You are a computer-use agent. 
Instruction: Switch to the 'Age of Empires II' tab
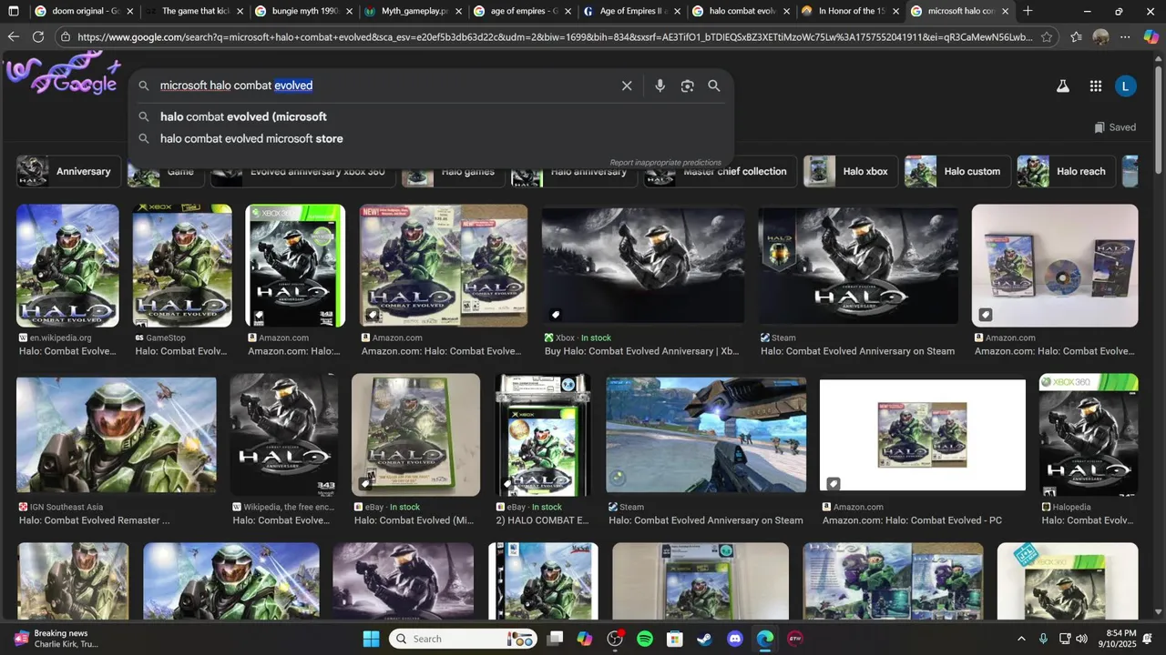[630, 11]
